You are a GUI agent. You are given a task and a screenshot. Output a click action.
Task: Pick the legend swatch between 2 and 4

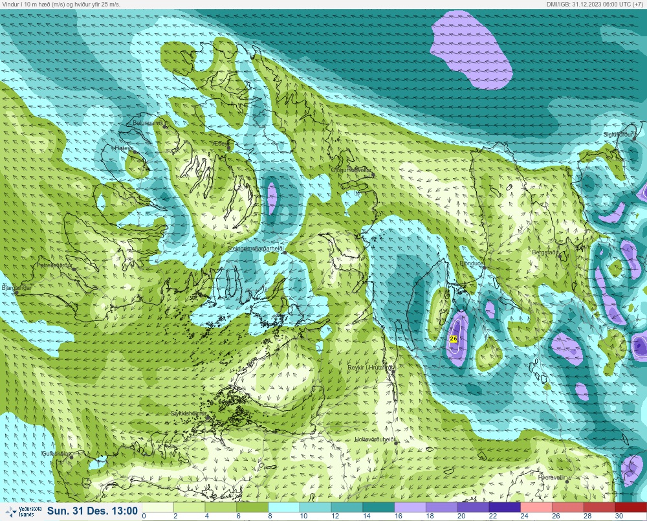coord(190,507)
